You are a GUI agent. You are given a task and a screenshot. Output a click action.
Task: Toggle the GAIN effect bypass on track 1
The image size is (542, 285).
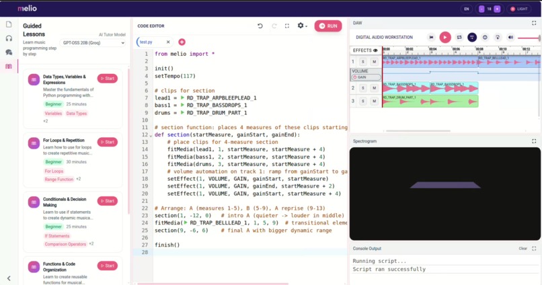tap(354, 77)
